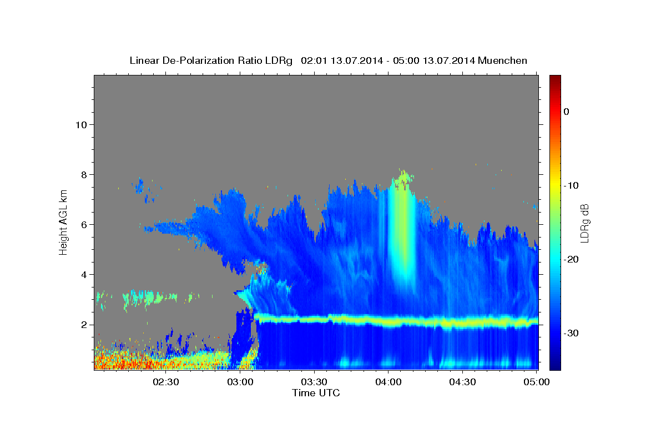Click the plot title 'Linear De-Polarization Ratio LDRg'
Viewport: 666px width, 444px height.
click(211, 60)
